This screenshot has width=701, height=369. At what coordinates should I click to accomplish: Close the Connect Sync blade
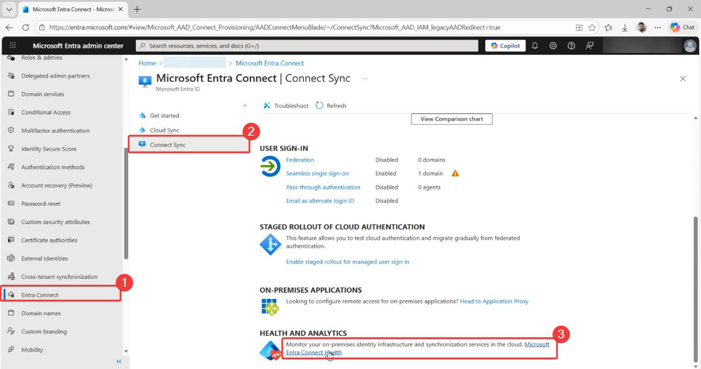point(683,78)
